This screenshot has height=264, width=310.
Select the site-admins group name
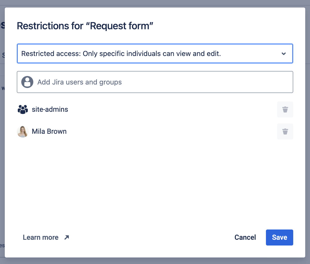pyautogui.click(x=50, y=109)
